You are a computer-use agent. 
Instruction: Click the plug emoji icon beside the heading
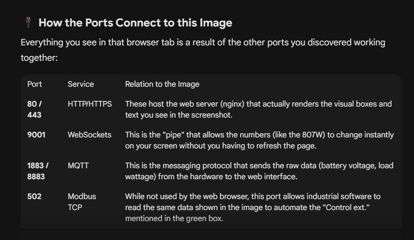pos(28,23)
